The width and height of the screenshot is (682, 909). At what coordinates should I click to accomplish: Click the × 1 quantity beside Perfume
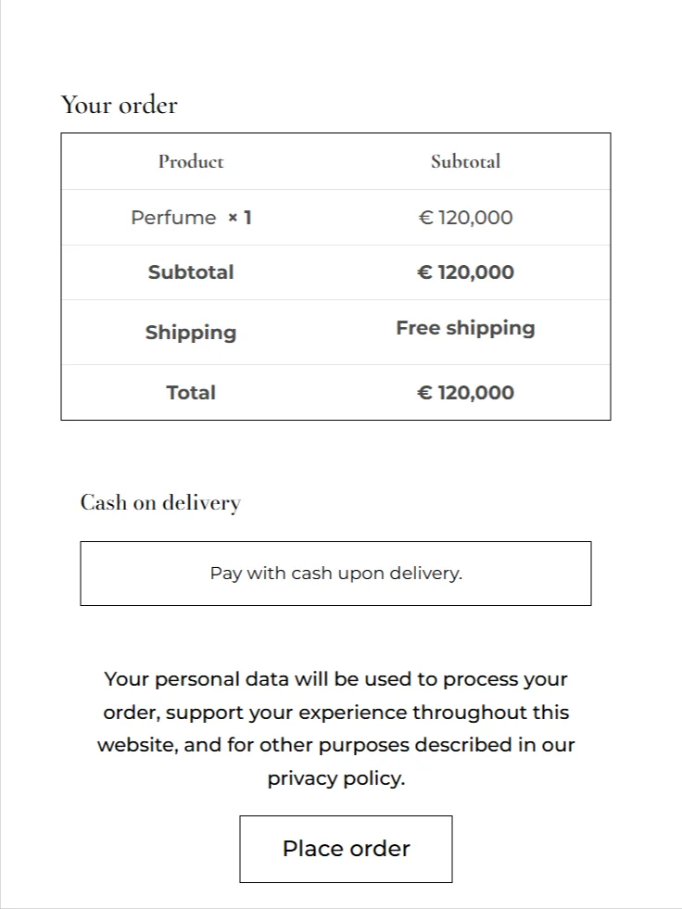[240, 218]
